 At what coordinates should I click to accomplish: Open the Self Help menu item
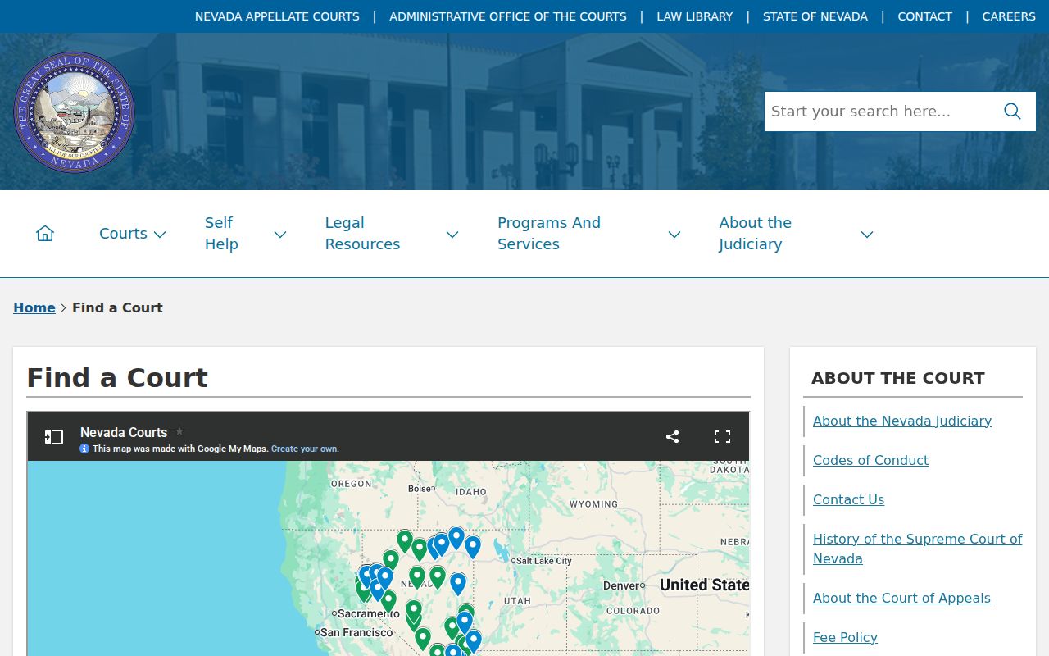tap(221, 234)
